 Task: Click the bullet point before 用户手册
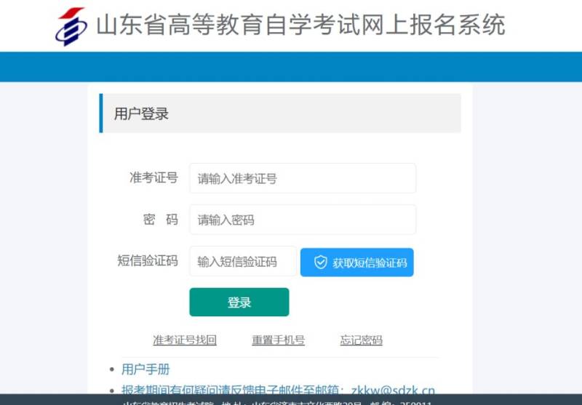click(111, 369)
